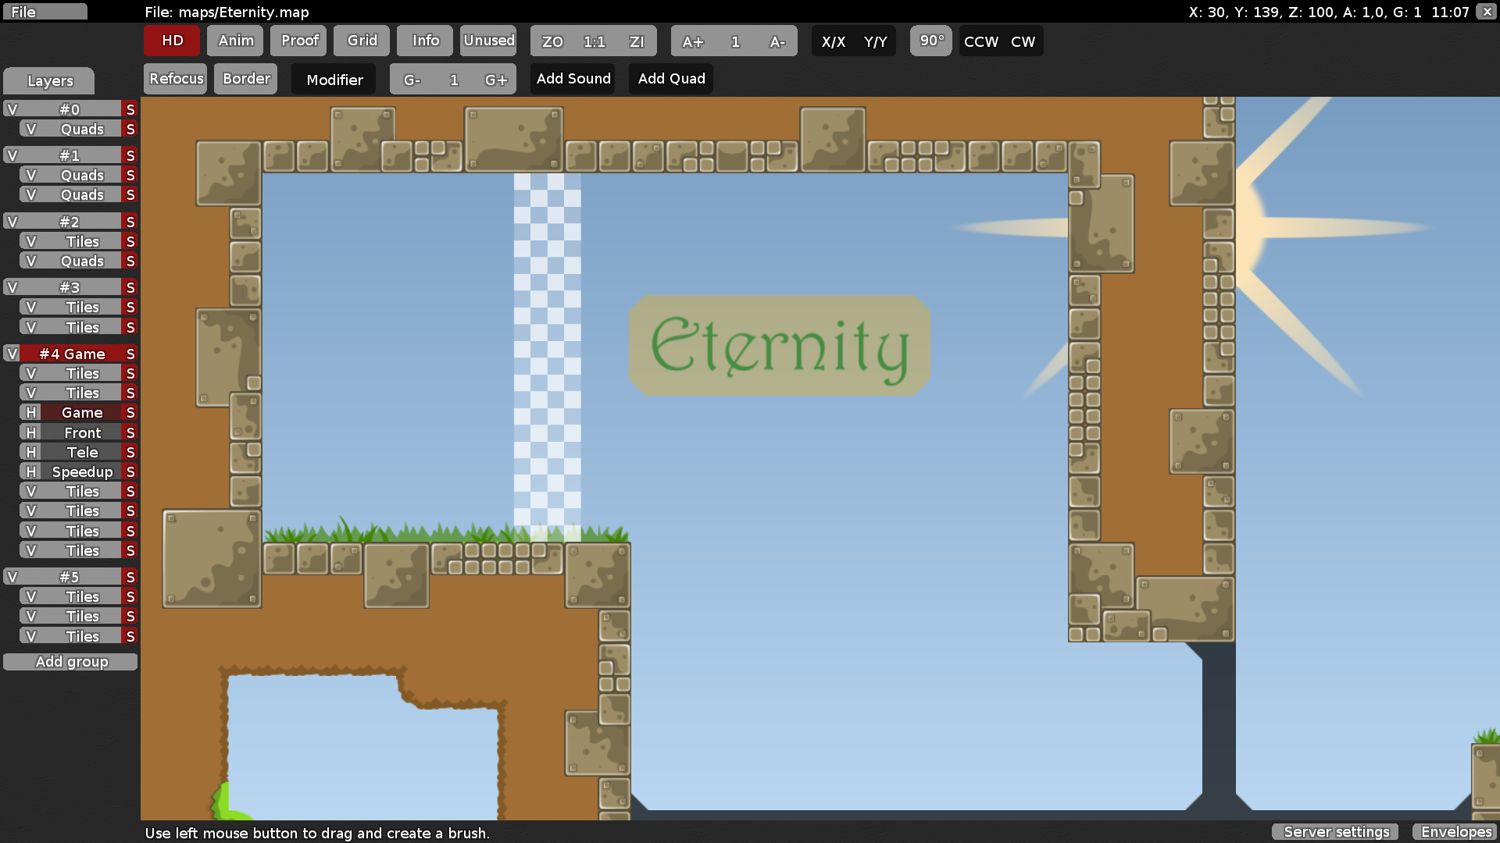Collapse group #5 header
The height and width of the screenshot is (843, 1500).
[x=70, y=577]
